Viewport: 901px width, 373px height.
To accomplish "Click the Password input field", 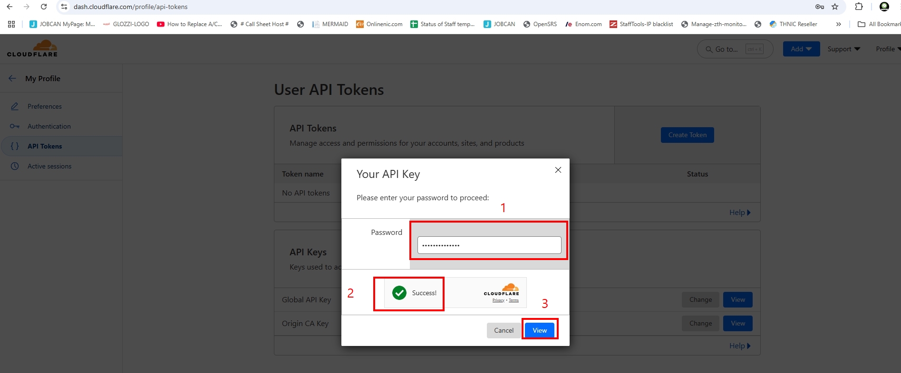I will tap(489, 245).
